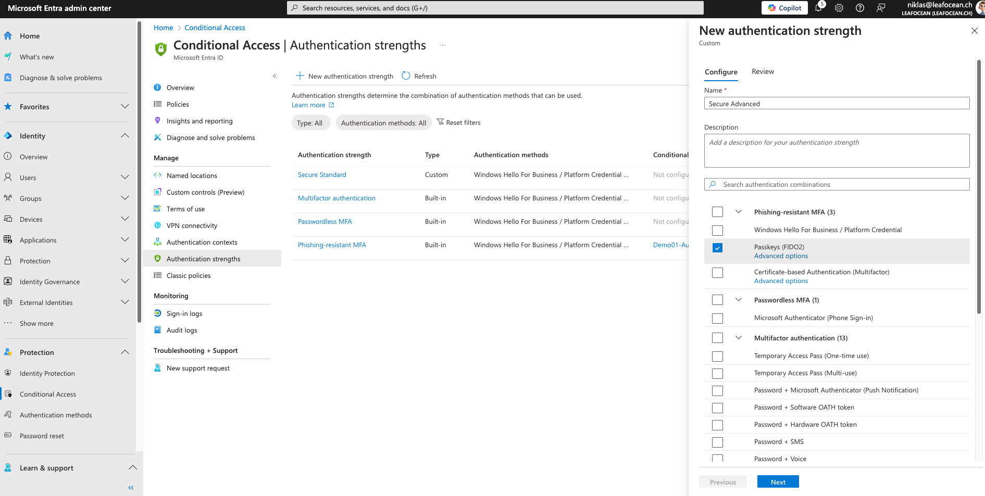Open Advanced options under Certificate-based Authentication
The image size is (985, 496).
point(781,281)
